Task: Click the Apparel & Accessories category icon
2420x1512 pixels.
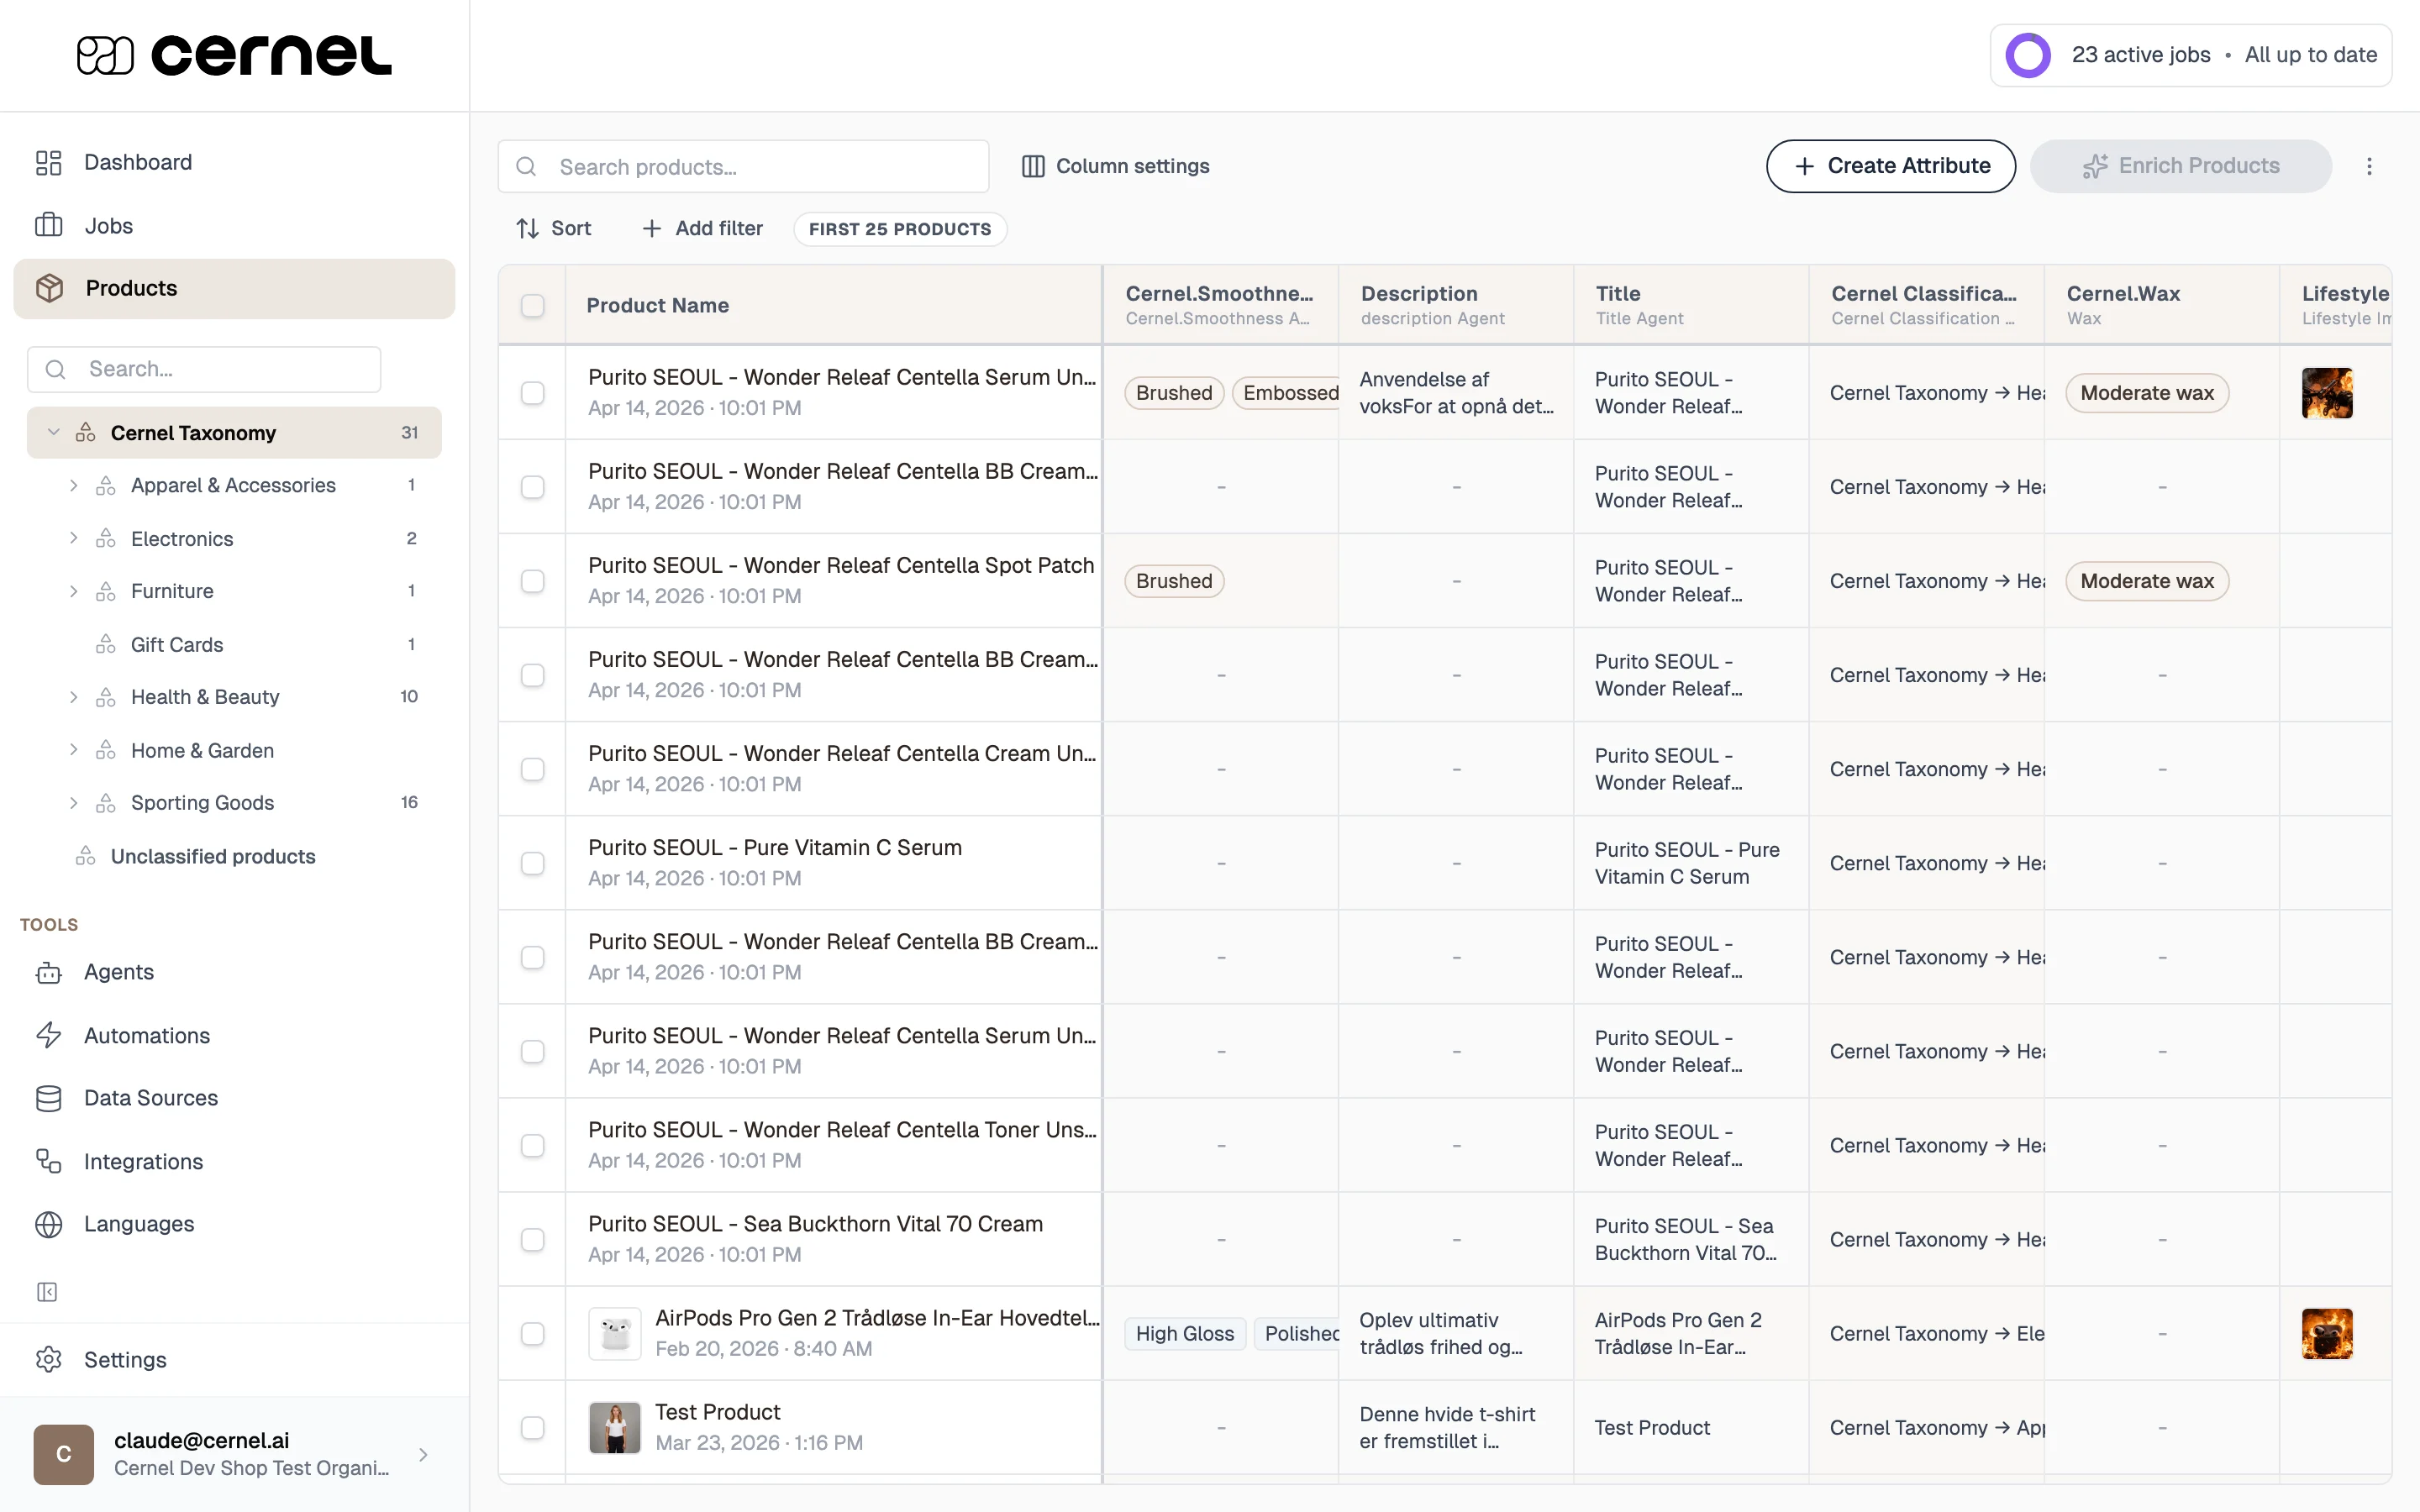Action: pos(106,486)
